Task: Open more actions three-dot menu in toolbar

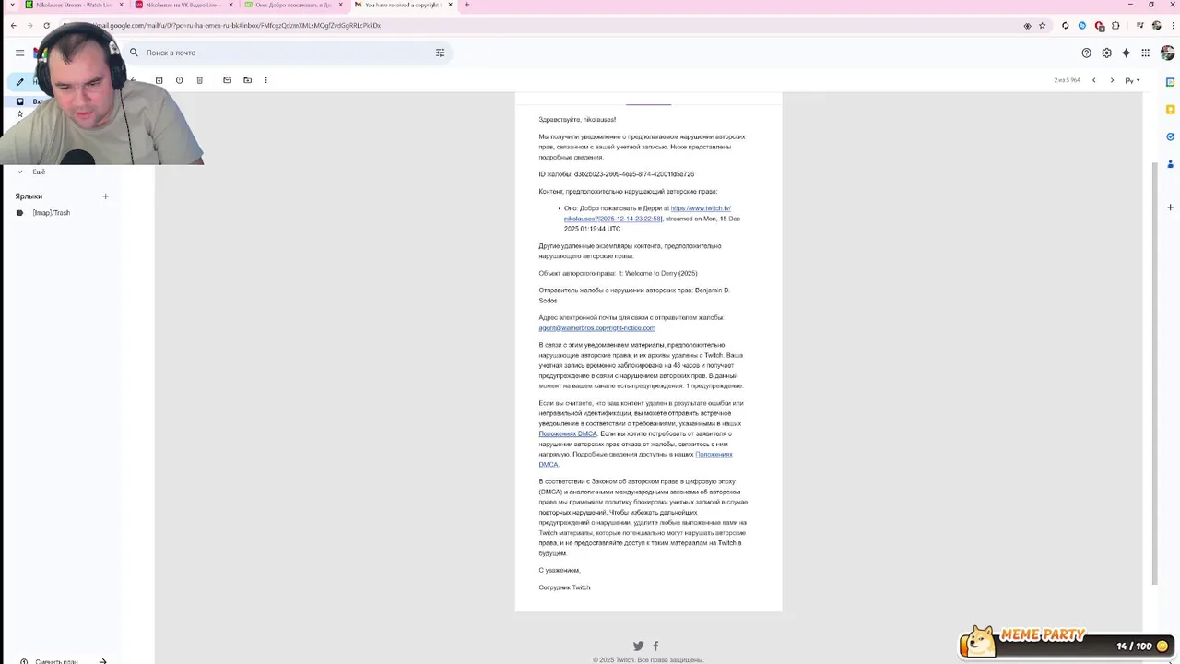Action: click(265, 80)
